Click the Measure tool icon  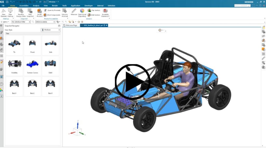coord(74,11)
